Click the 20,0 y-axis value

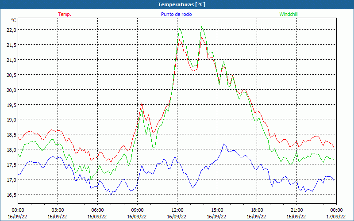tap(11, 90)
